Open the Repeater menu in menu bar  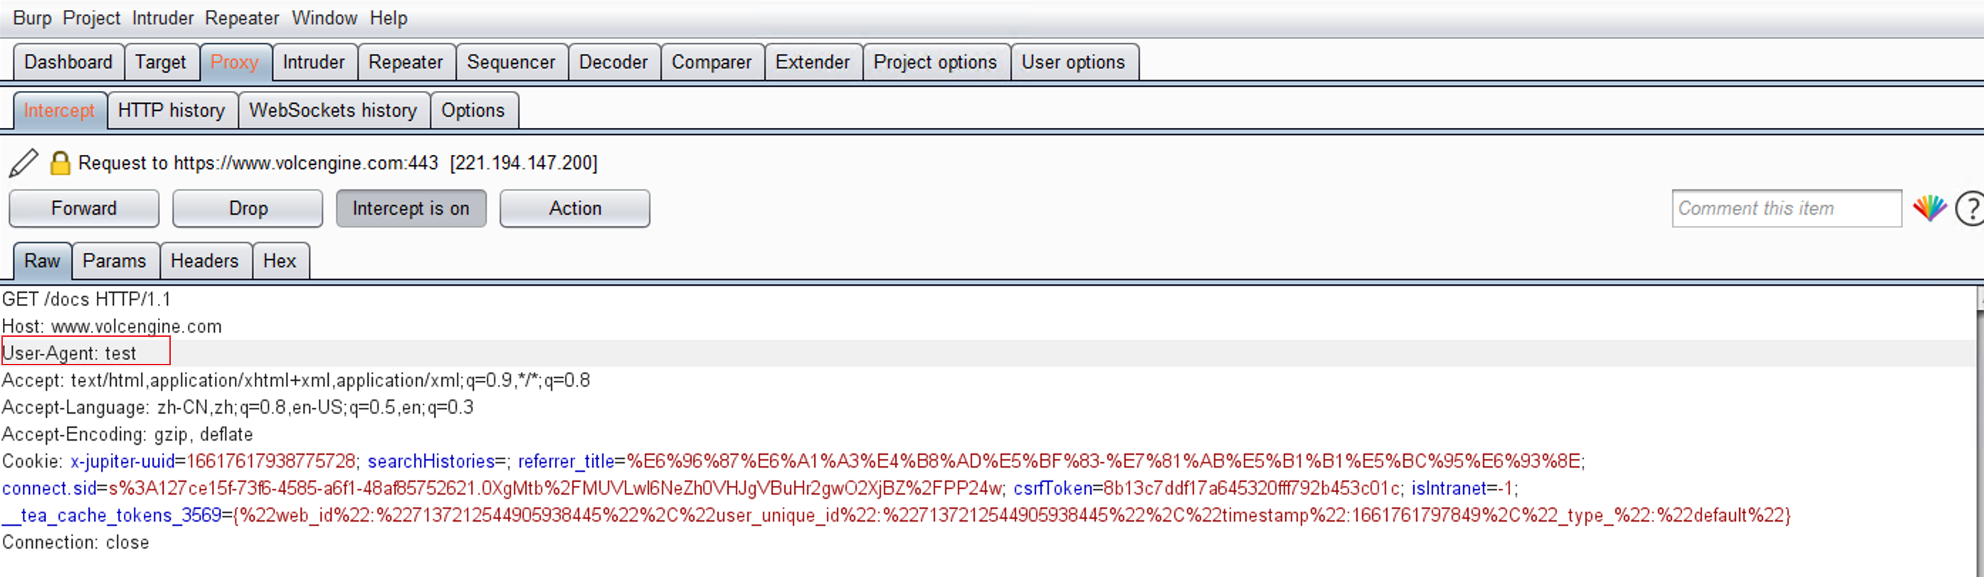(241, 18)
